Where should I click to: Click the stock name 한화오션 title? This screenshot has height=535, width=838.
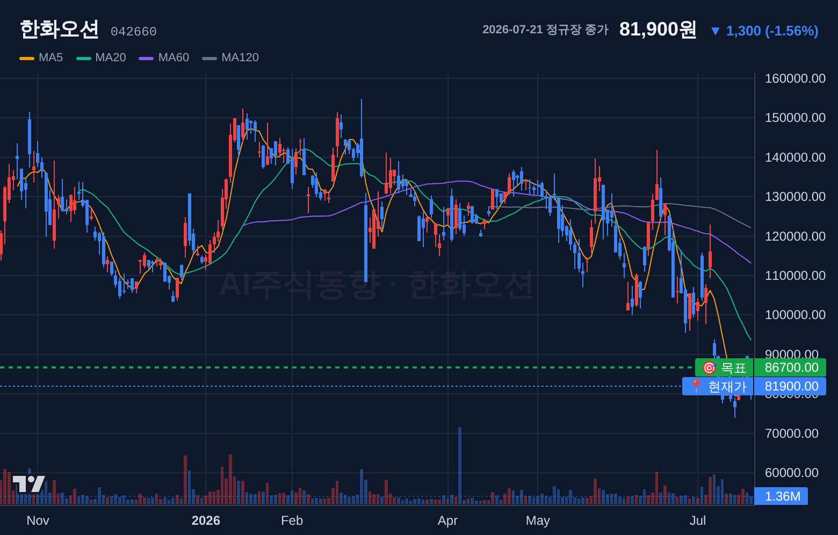[59, 29]
